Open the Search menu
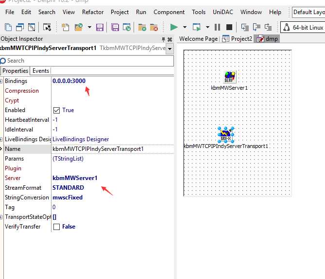The height and width of the screenshot is (279, 325). pyautogui.click(x=47, y=12)
